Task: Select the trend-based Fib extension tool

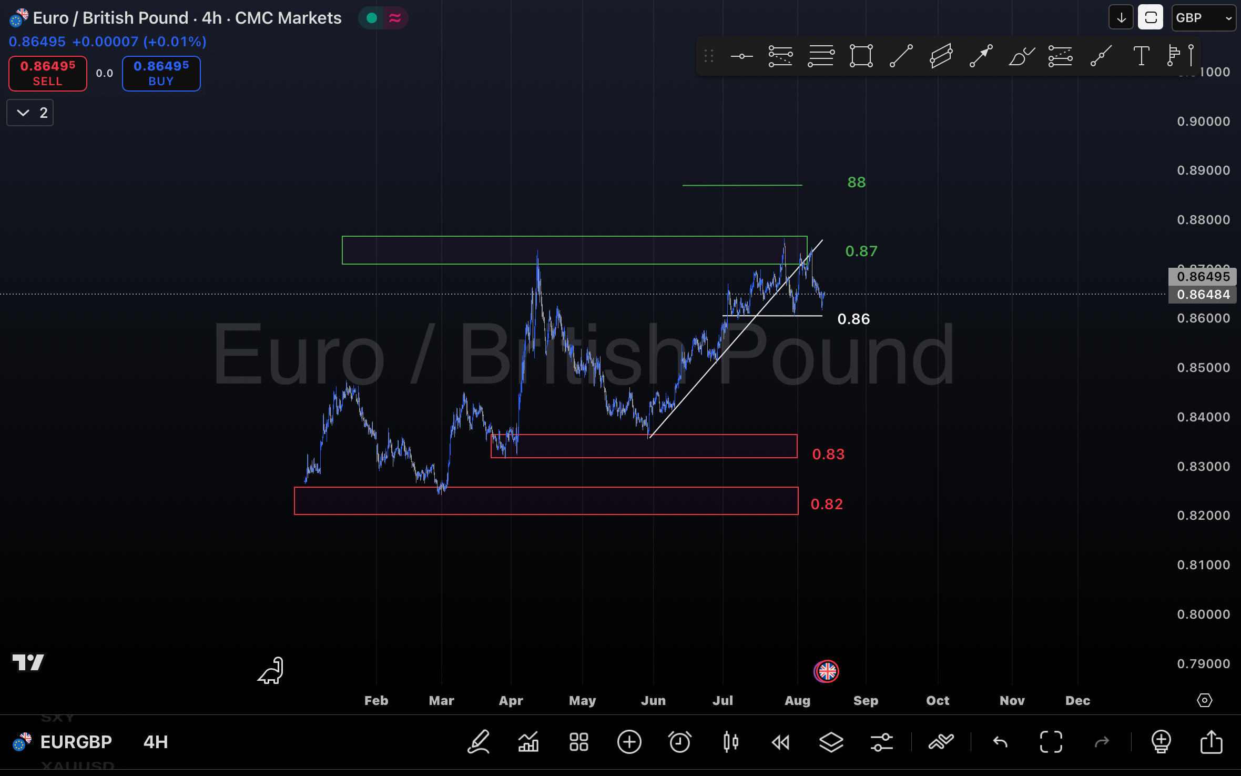Action: [1060, 56]
